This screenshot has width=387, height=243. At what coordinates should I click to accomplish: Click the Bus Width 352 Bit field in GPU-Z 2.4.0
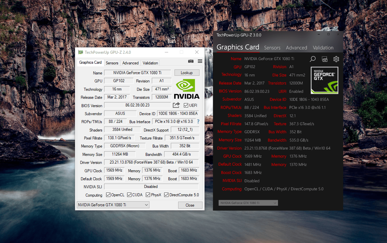(185, 146)
